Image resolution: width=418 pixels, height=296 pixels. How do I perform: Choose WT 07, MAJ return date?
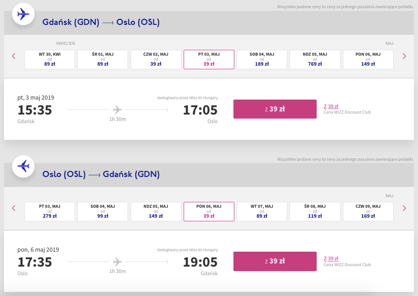tap(262, 211)
